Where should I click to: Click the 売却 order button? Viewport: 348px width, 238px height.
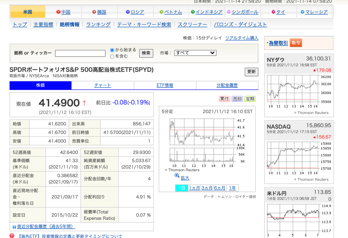tap(237, 99)
